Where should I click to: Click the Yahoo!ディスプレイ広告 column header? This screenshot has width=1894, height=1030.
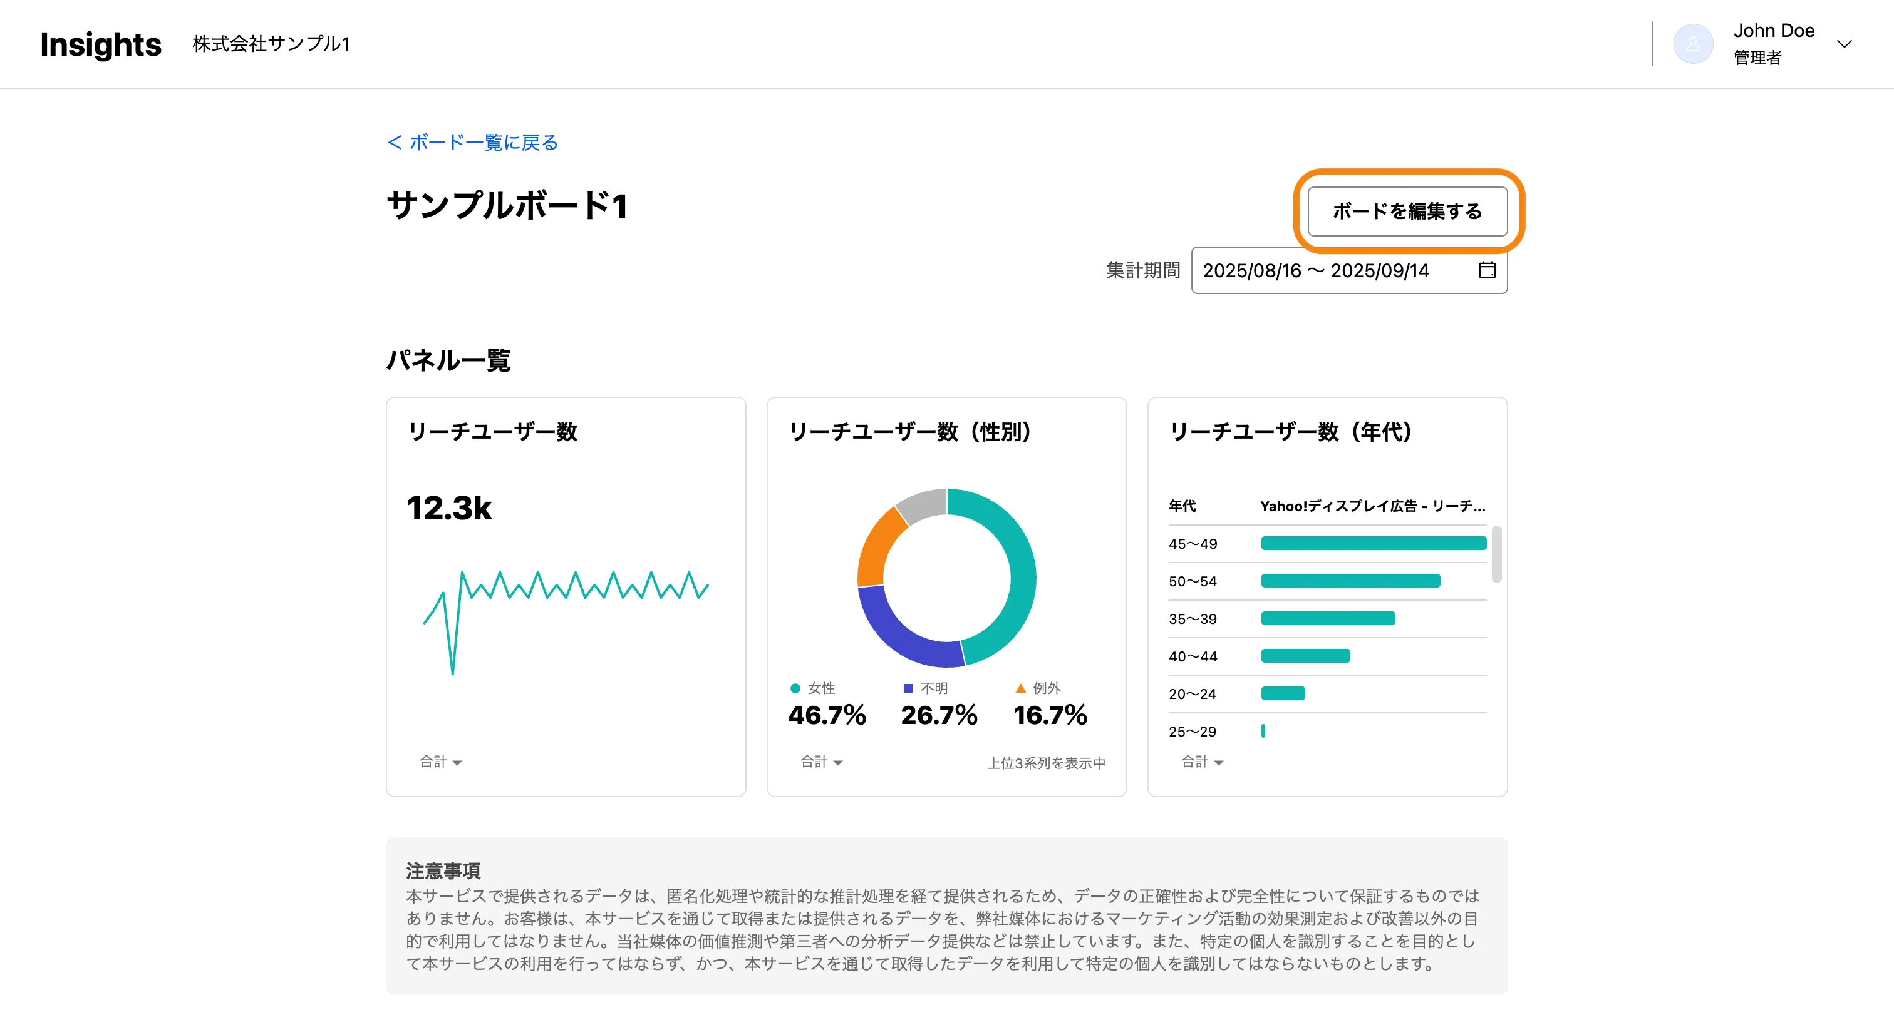1372,506
